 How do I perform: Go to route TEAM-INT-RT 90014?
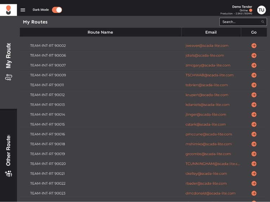[254, 115]
